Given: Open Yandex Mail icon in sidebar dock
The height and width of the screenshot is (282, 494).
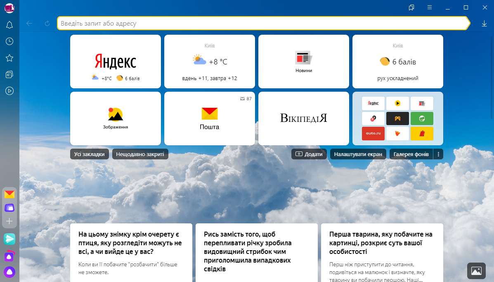Looking at the screenshot, I should click(x=9, y=194).
